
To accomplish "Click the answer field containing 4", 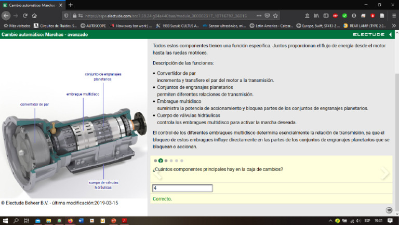I will coord(182,188).
